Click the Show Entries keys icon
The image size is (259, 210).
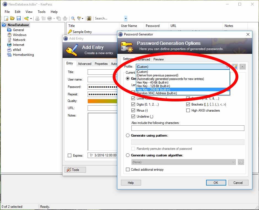pos(79,18)
